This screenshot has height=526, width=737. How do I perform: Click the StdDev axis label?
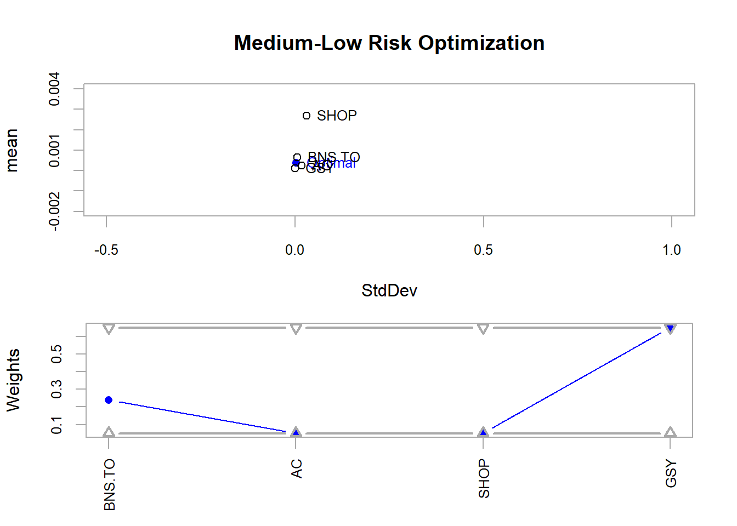(389, 290)
